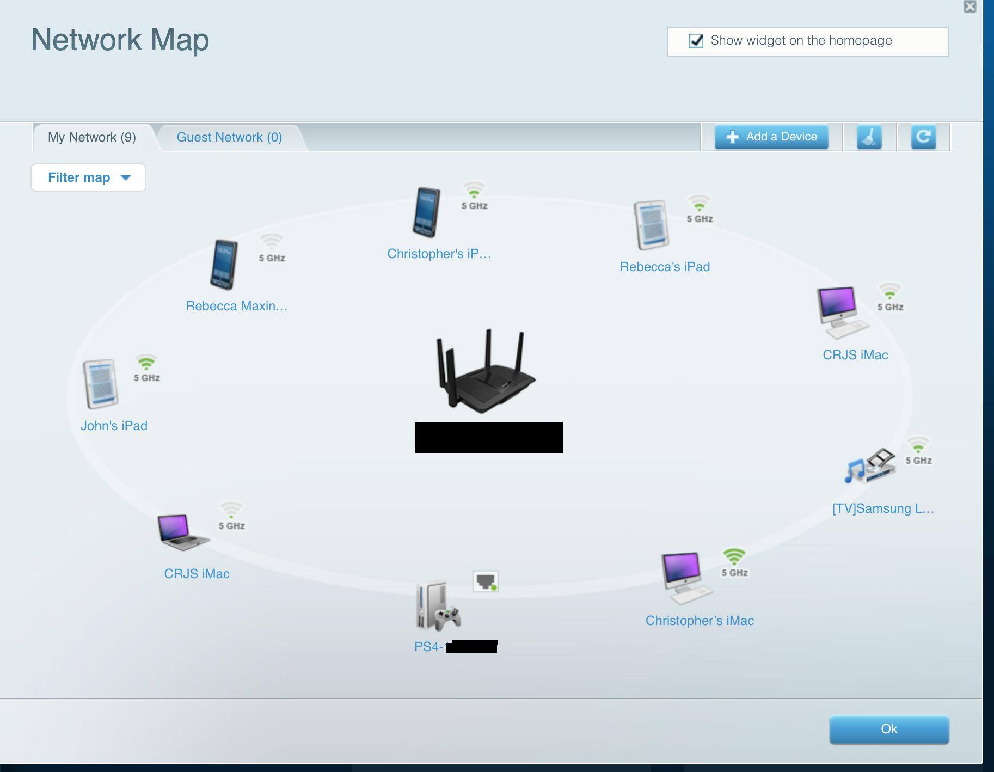Refresh the network map

tap(923, 137)
